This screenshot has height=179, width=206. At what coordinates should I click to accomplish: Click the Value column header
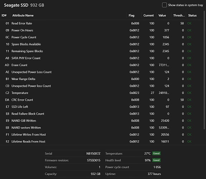coord(162,15)
